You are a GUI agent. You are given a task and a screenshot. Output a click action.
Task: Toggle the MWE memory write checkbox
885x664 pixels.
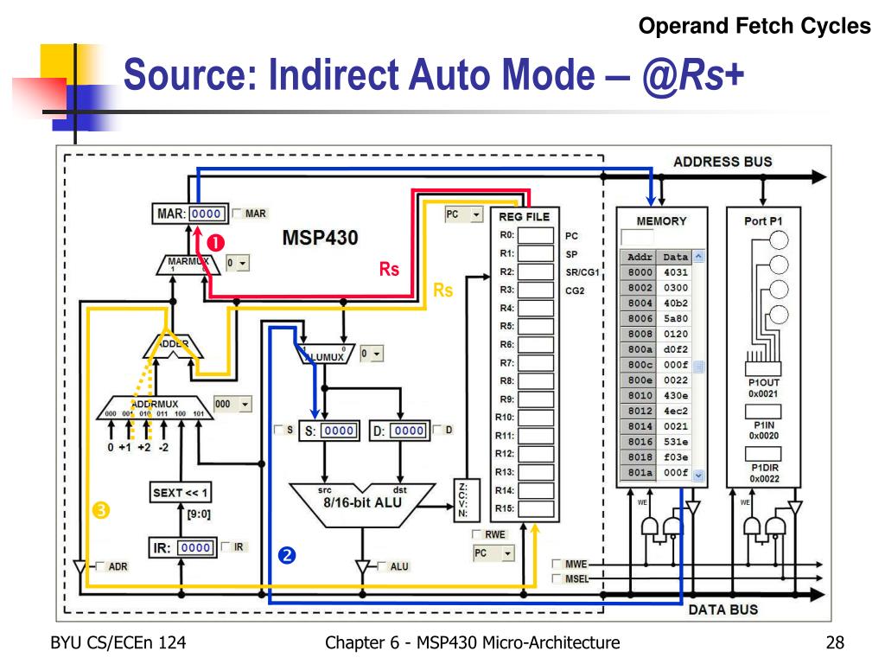point(557,564)
